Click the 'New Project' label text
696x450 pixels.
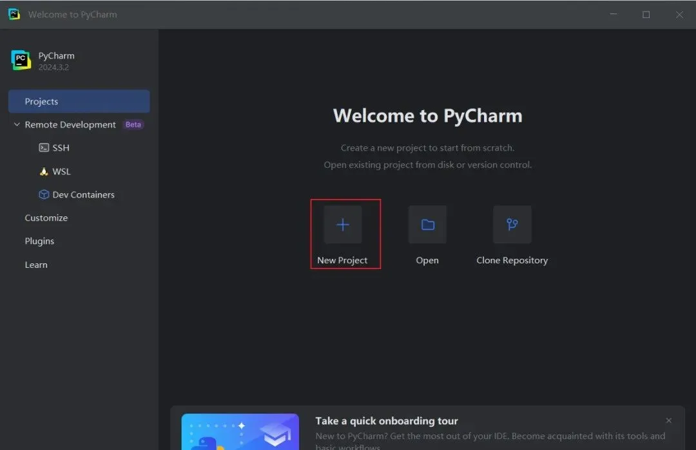(x=342, y=260)
